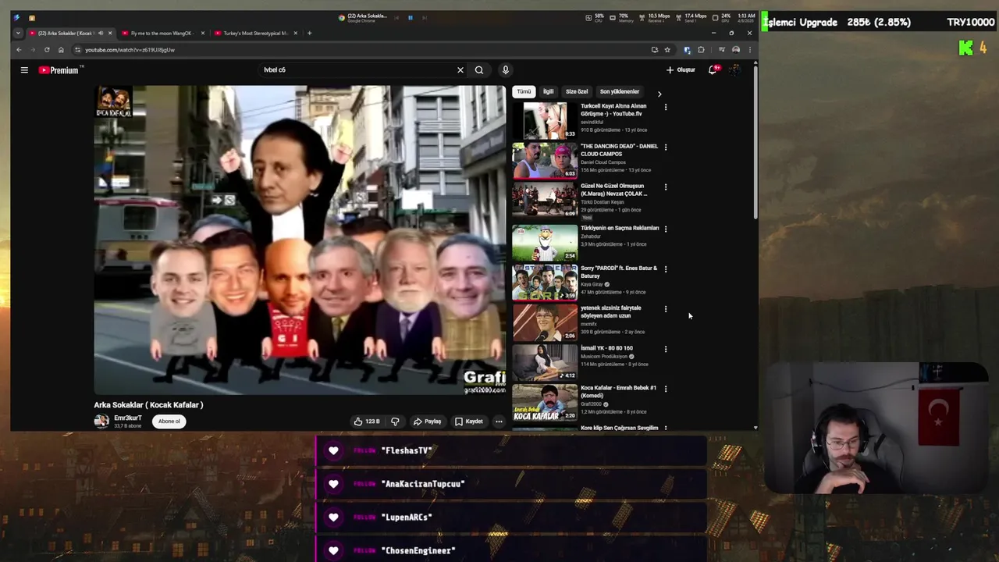Viewport: 999px width, 562px height.
Task: Select the İlgili filter chip
Action: pos(549,91)
